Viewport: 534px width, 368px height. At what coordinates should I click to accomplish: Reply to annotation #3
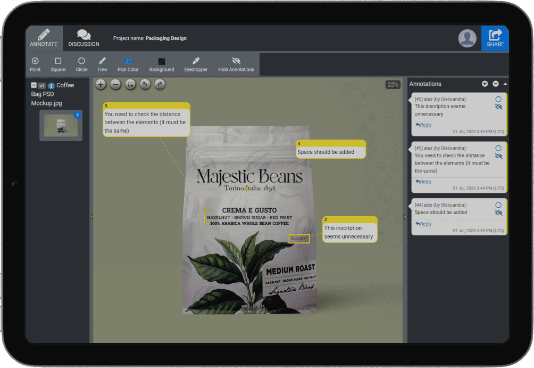point(424,182)
